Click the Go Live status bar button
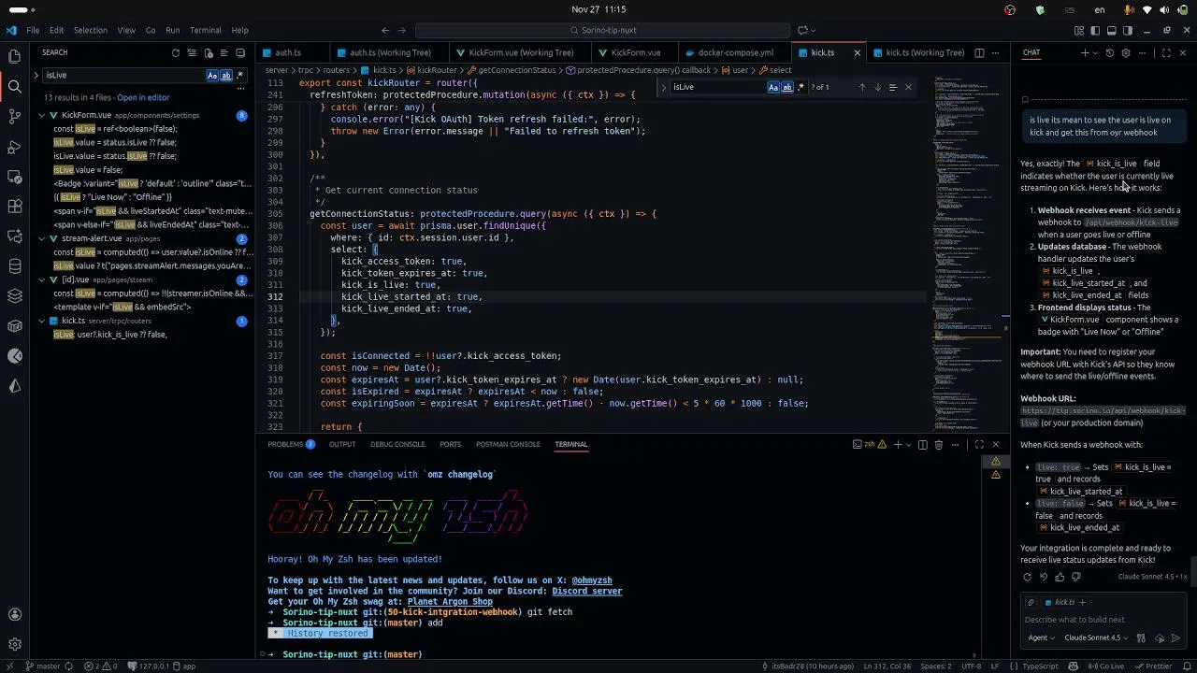1197x673 pixels. point(1107,666)
